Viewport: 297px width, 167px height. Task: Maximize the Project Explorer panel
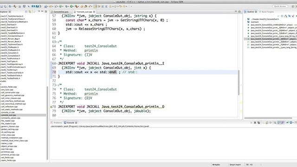[x=46, y=12]
